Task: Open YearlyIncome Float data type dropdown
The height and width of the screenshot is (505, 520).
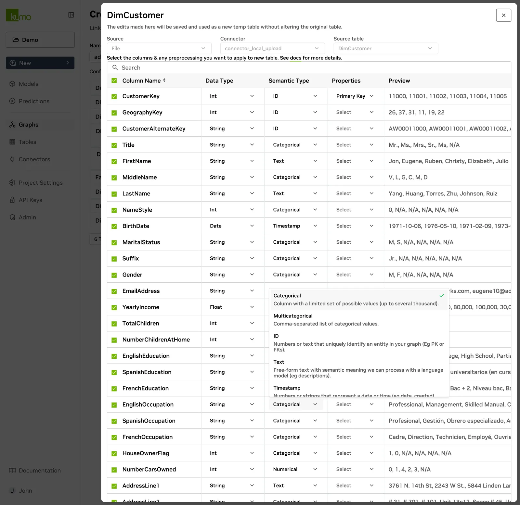Action: (232, 307)
